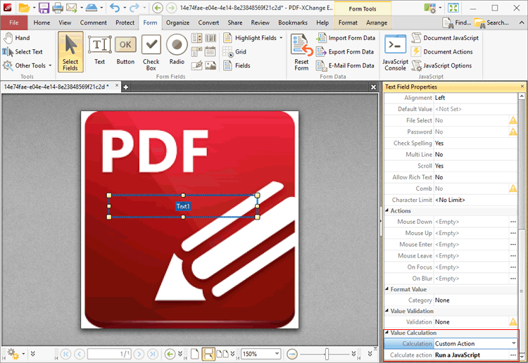Toggle the Grid display

pyautogui.click(x=234, y=52)
